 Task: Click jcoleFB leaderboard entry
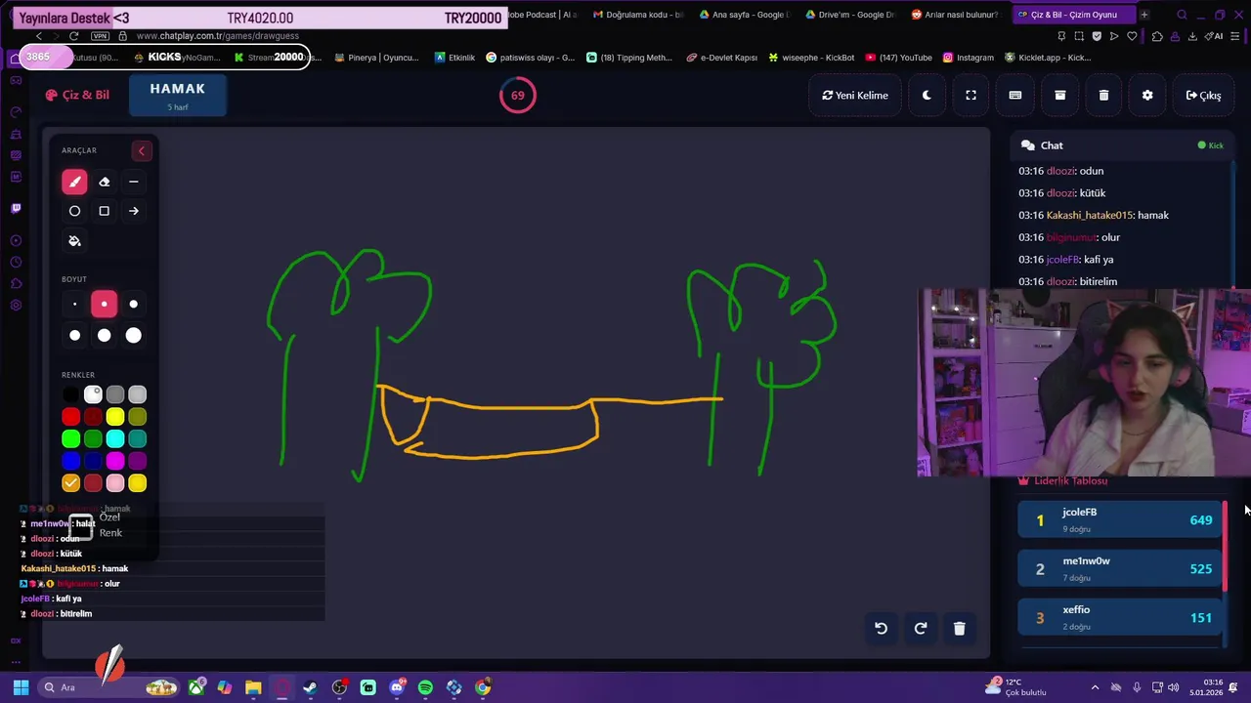click(x=1119, y=519)
